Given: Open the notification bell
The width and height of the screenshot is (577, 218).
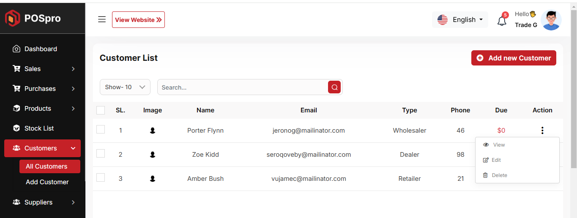Looking at the screenshot, I should [502, 21].
